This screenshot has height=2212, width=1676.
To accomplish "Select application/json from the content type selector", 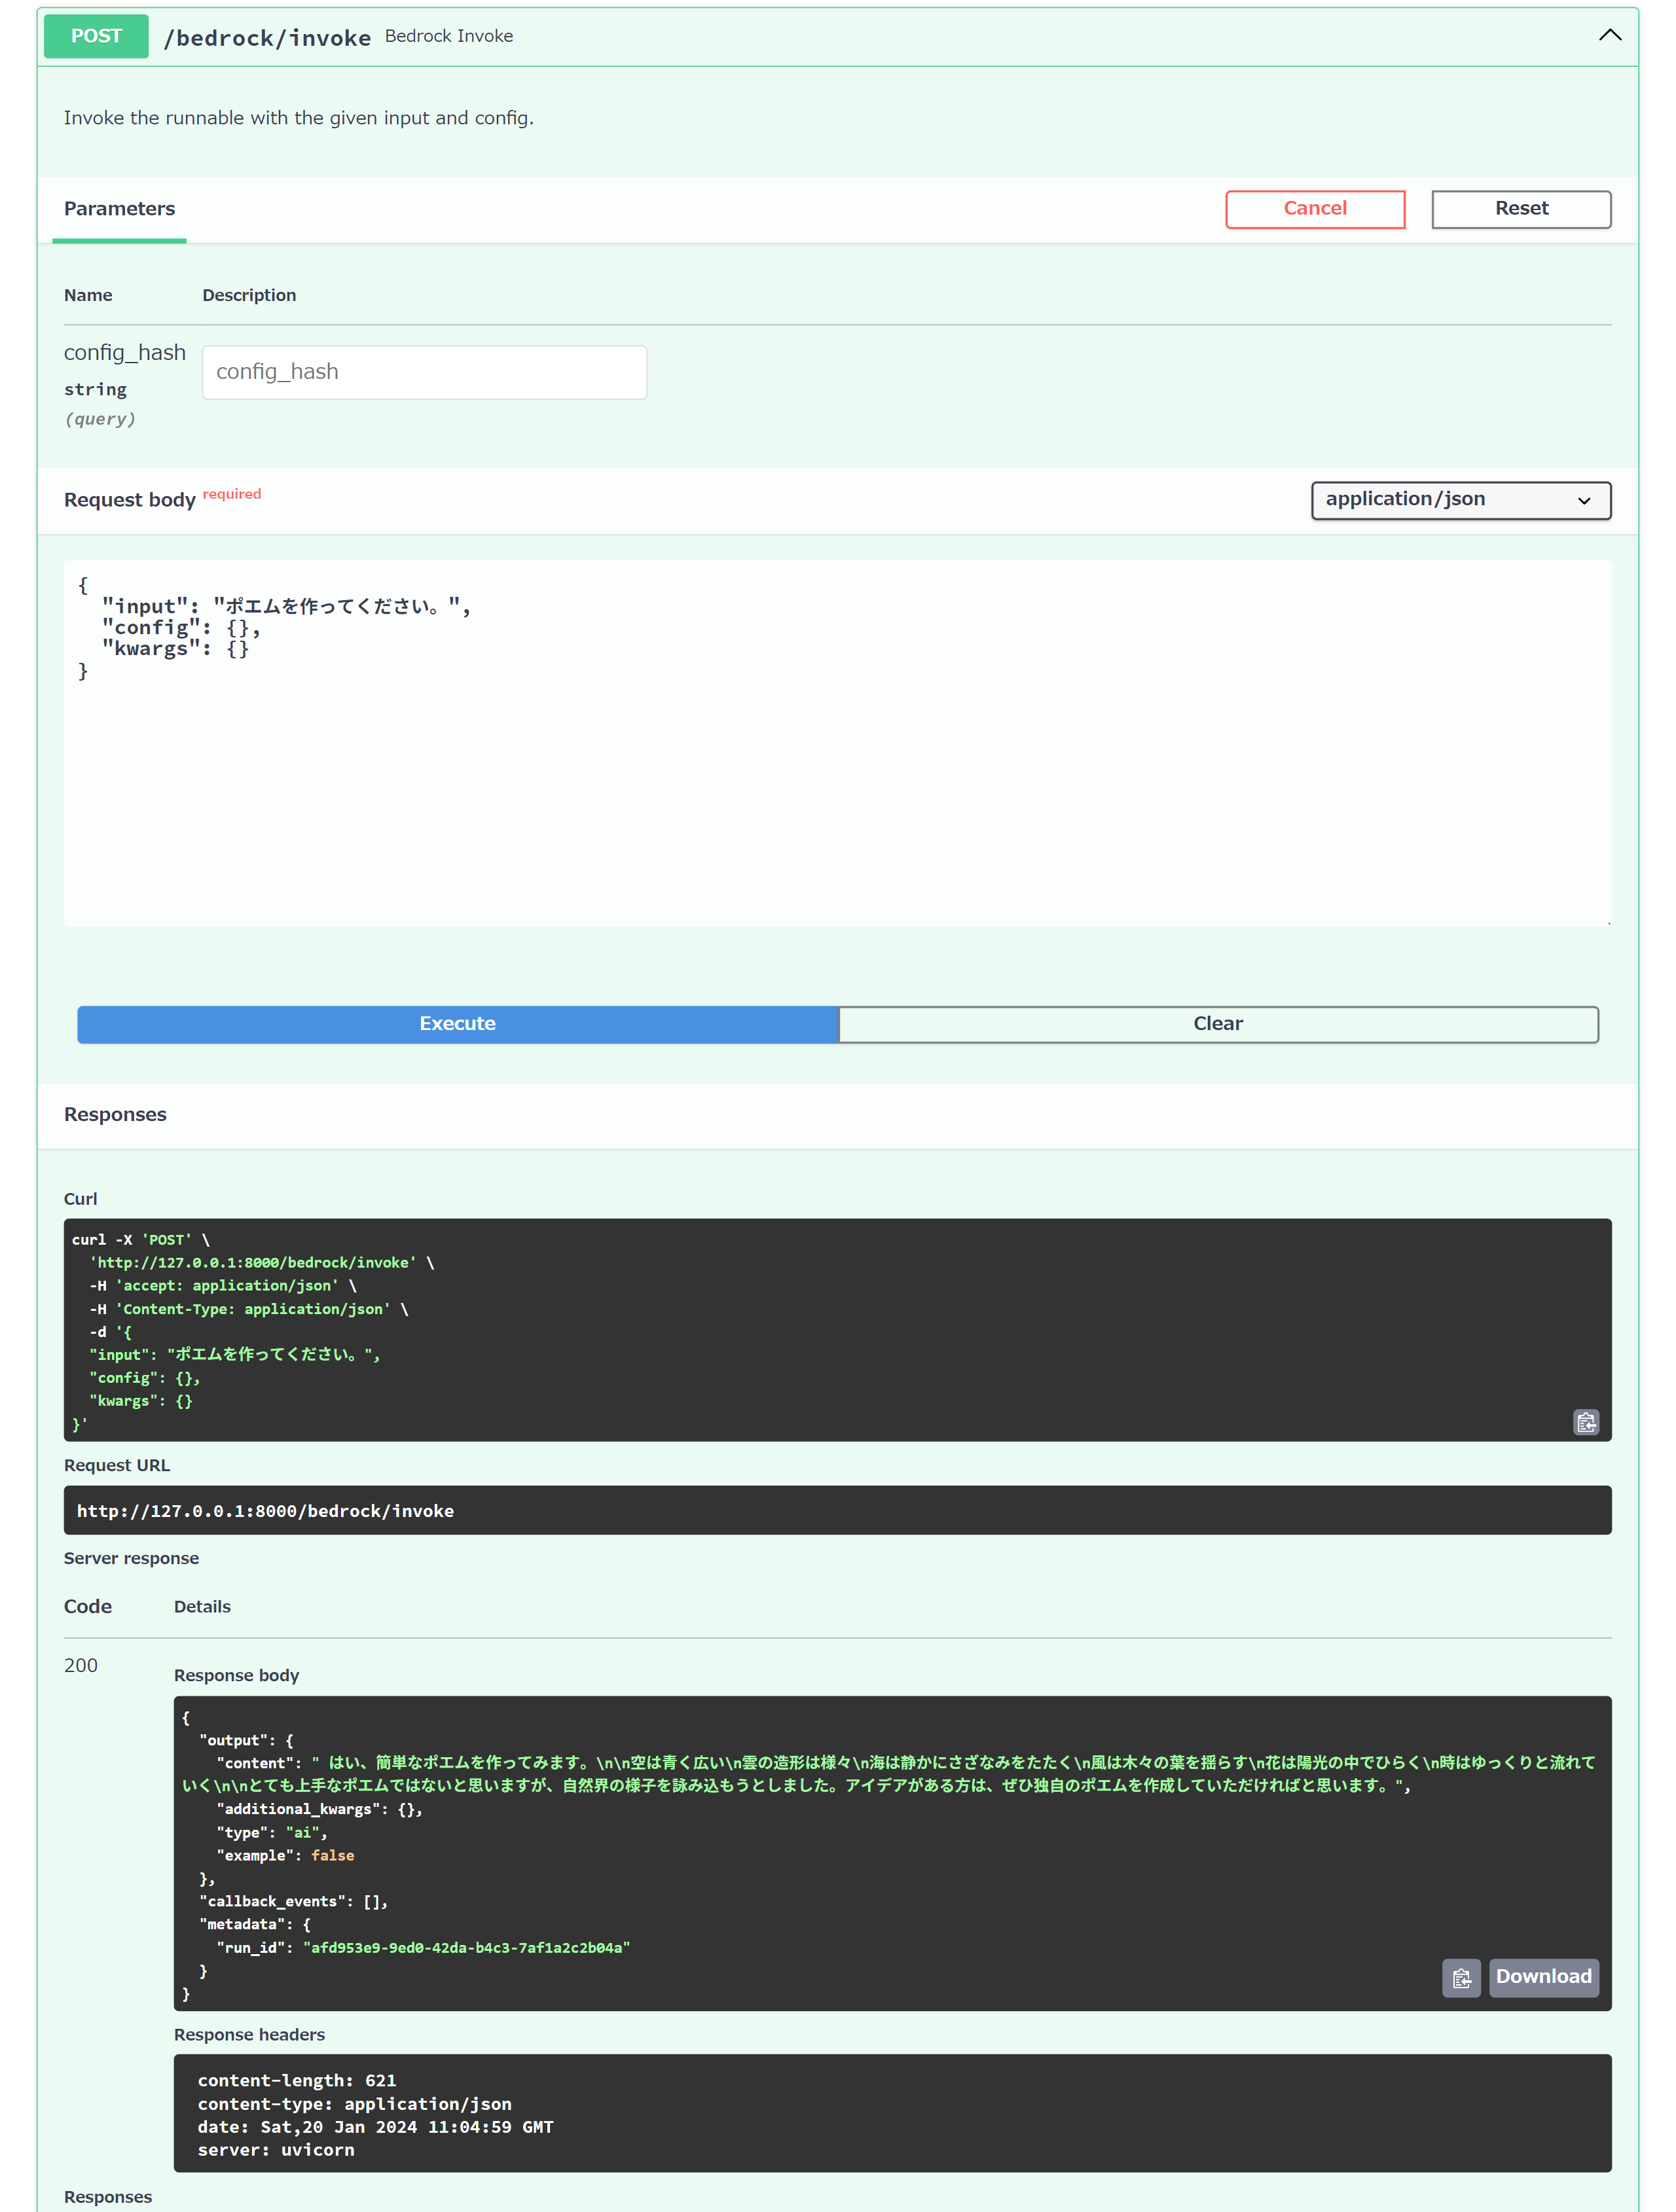I will click(x=1460, y=500).
